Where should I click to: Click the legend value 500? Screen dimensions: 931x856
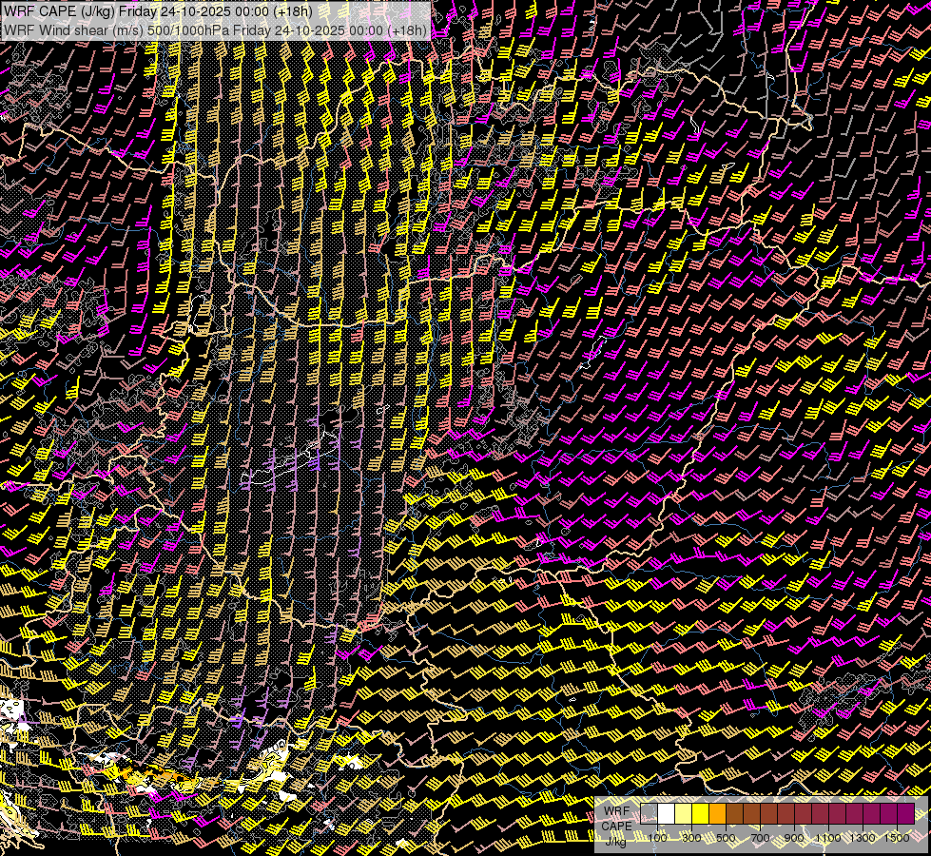(727, 838)
